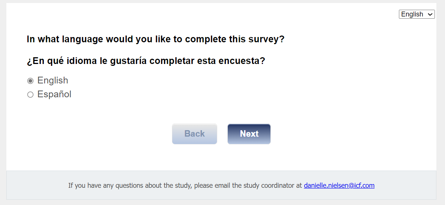The image size is (445, 205).
Task: Click the Spanish question heading text
Action: pos(146,61)
